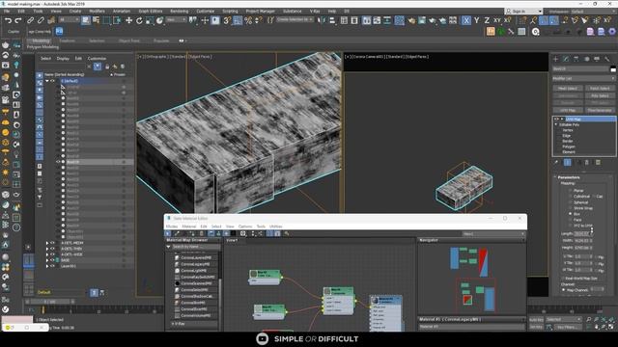Toggle the Angle Snap button
The image size is (618, 347).
pos(238,20)
